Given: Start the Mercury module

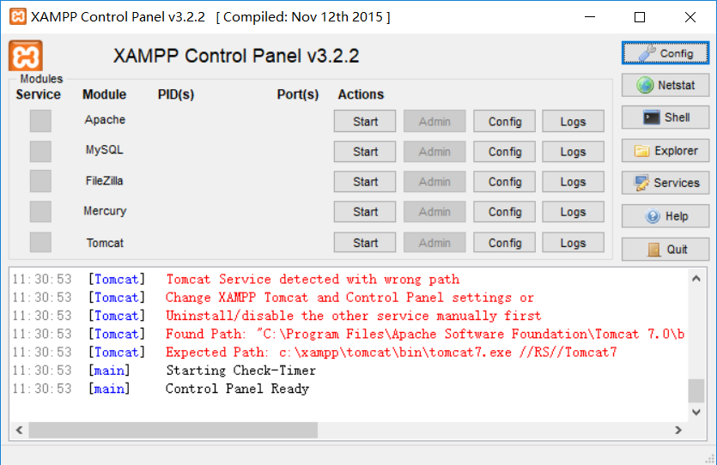Looking at the screenshot, I should point(365,212).
